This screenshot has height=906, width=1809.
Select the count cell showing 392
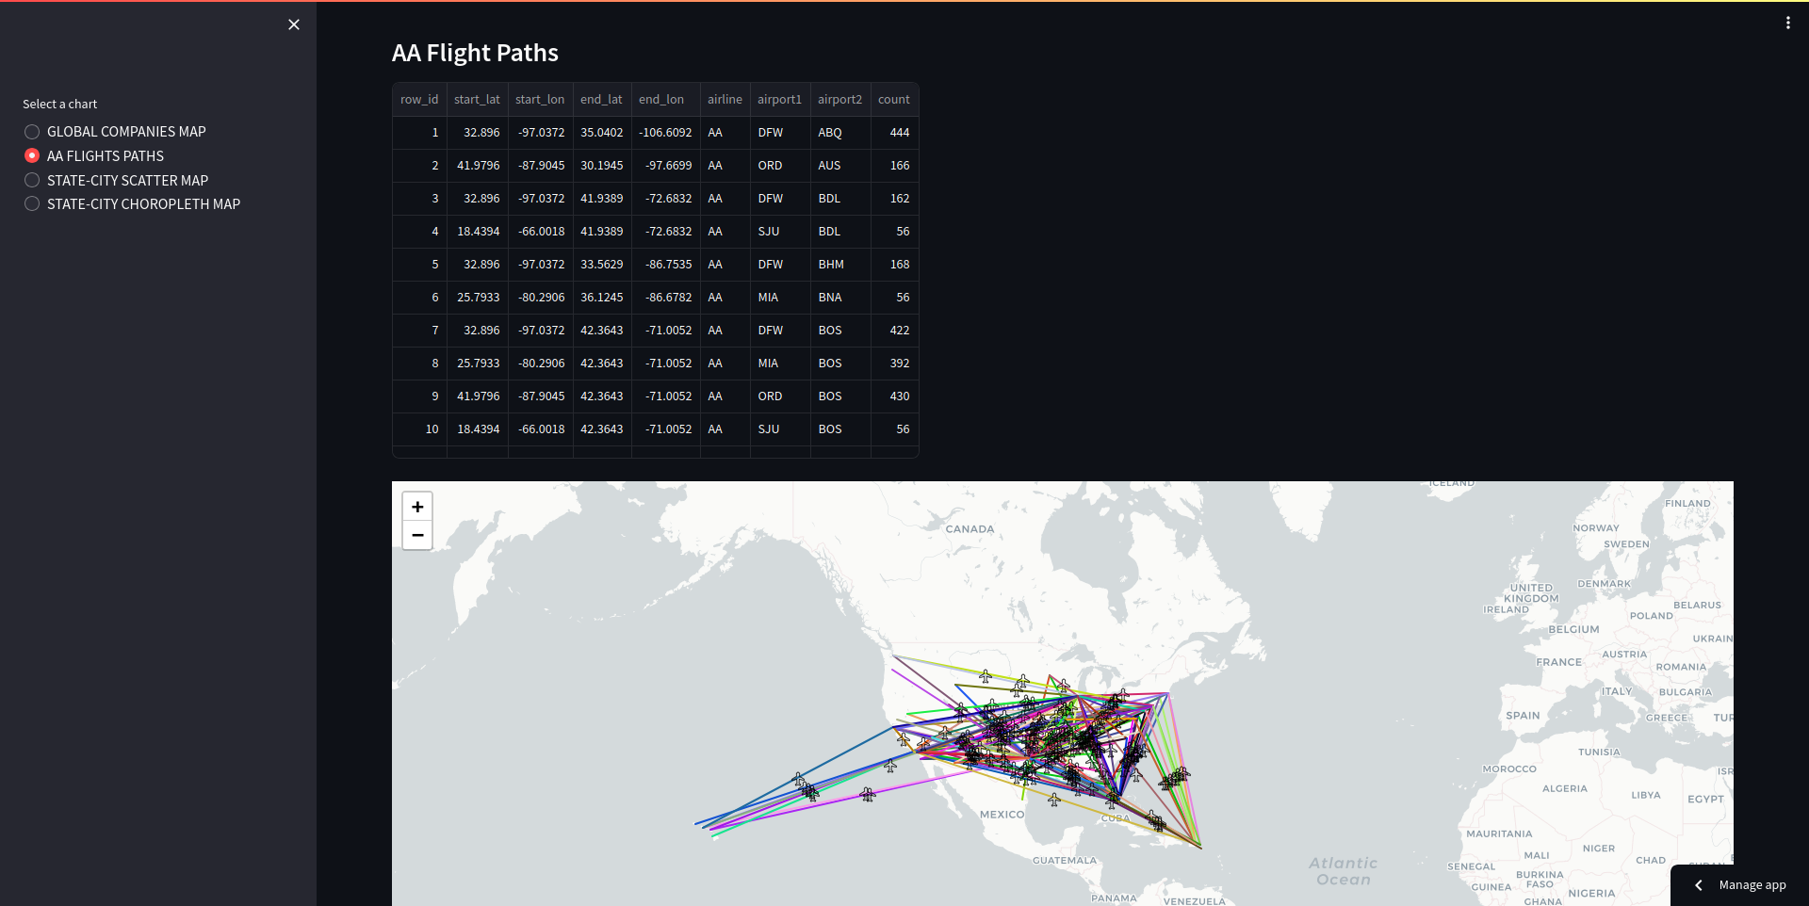point(895,364)
